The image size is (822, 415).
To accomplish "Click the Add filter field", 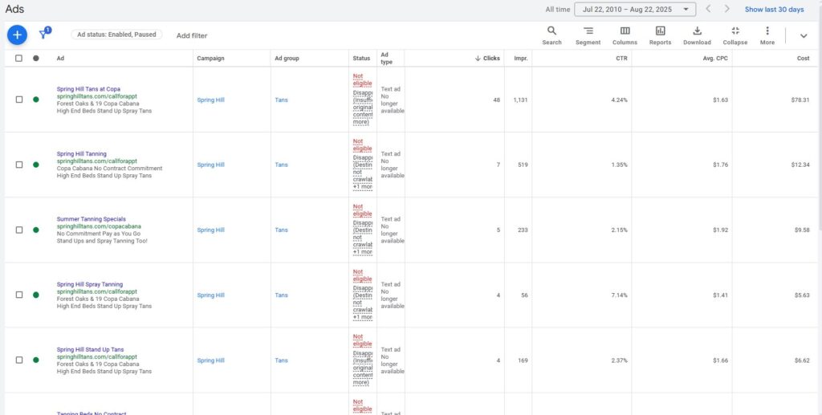I will [x=191, y=35].
